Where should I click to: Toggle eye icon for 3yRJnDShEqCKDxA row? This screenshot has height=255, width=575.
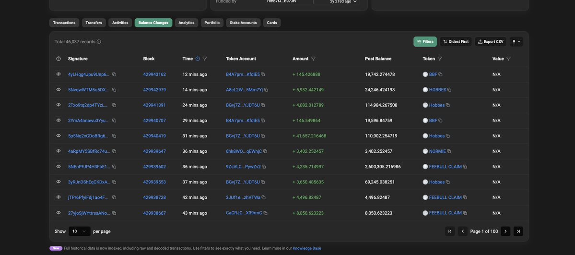(59, 182)
